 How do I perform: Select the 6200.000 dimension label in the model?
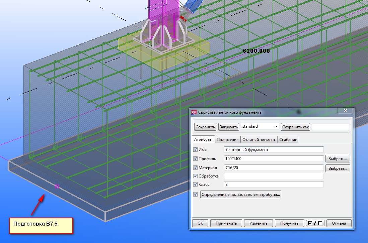pos(256,51)
